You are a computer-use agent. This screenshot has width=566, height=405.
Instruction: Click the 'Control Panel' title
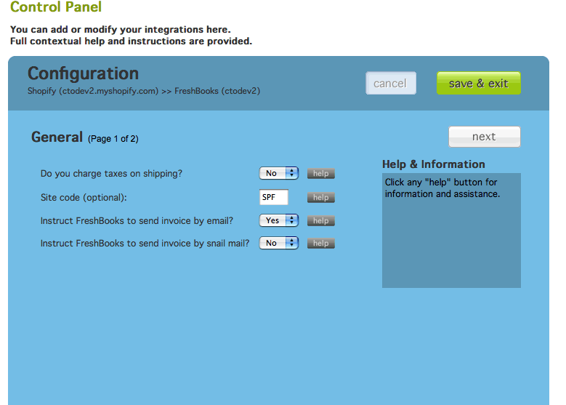coord(56,7)
